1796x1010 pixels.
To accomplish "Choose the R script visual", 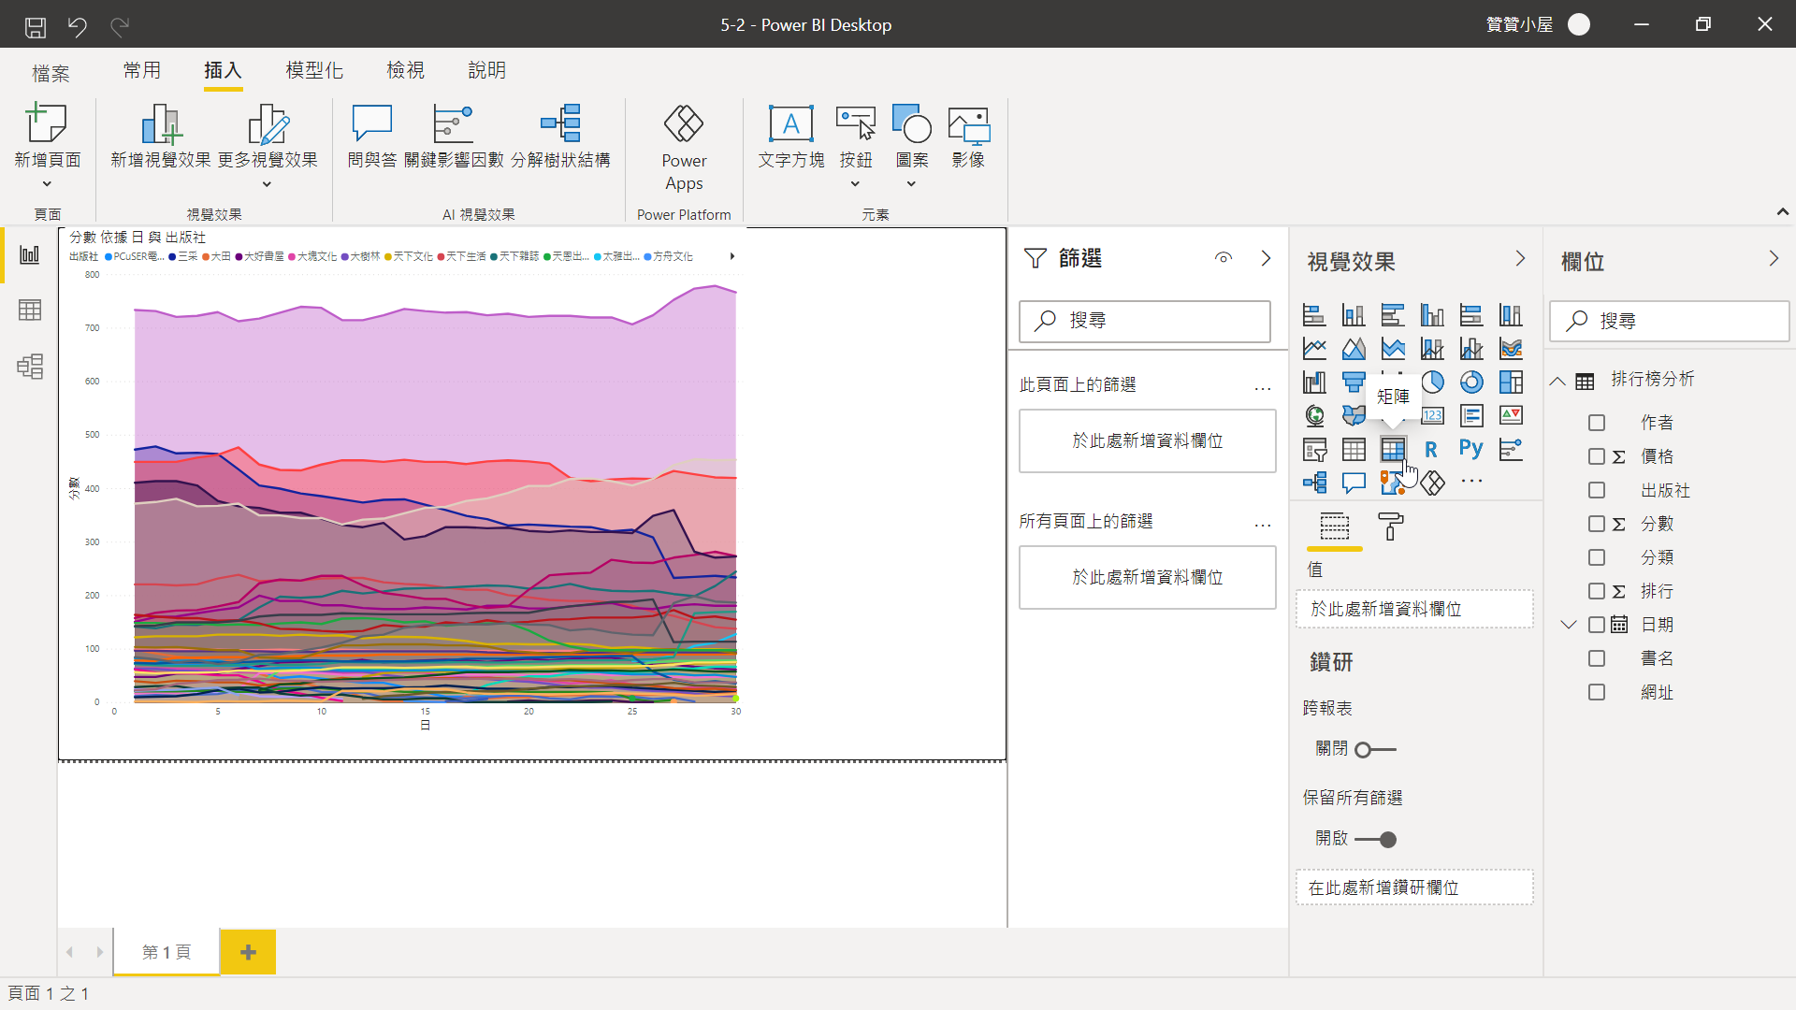I will tap(1431, 450).
